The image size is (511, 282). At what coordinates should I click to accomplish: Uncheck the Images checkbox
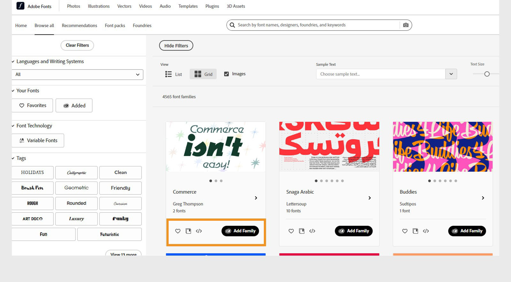click(226, 74)
